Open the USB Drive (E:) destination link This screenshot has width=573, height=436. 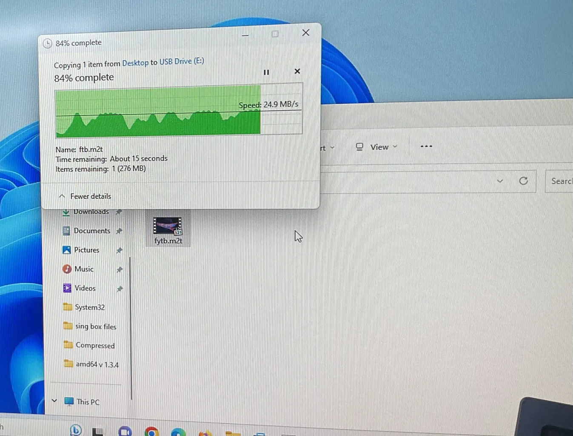click(x=182, y=61)
